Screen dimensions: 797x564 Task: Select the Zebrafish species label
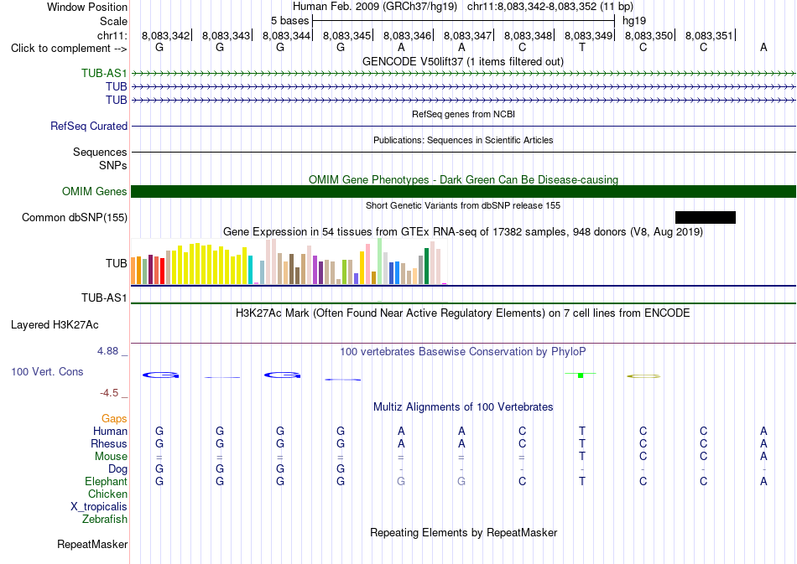[105, 520]
